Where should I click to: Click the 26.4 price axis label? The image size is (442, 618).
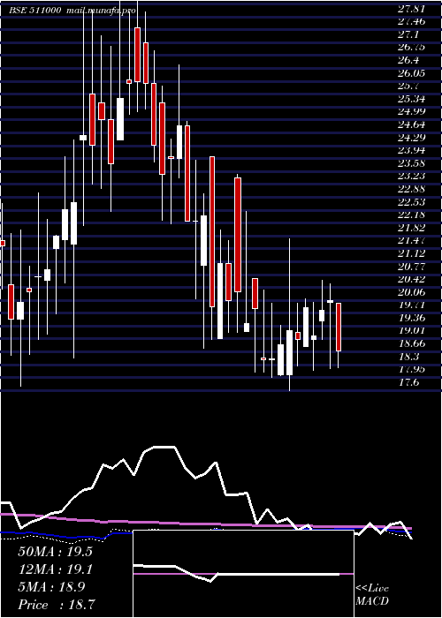408,60
